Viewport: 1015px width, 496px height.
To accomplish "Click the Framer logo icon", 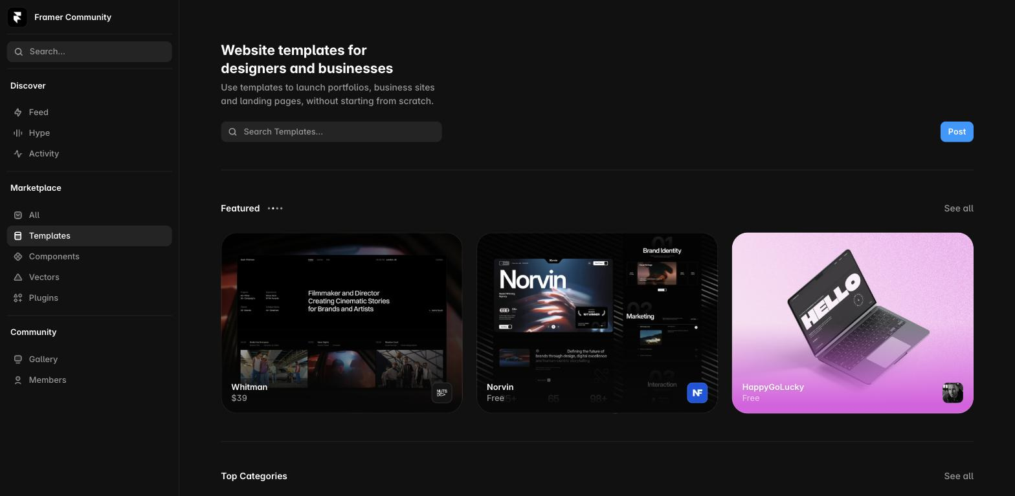I will click(17, 17).
